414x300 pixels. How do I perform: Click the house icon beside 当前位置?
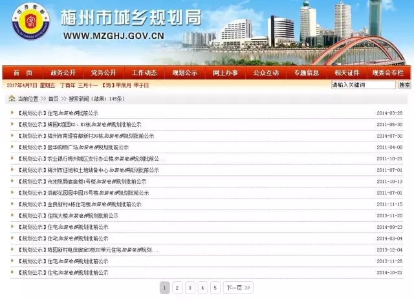point(12,99)
